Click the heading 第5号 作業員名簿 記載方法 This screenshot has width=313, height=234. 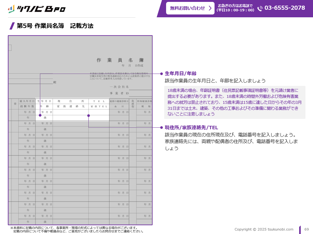click(55, 26)
